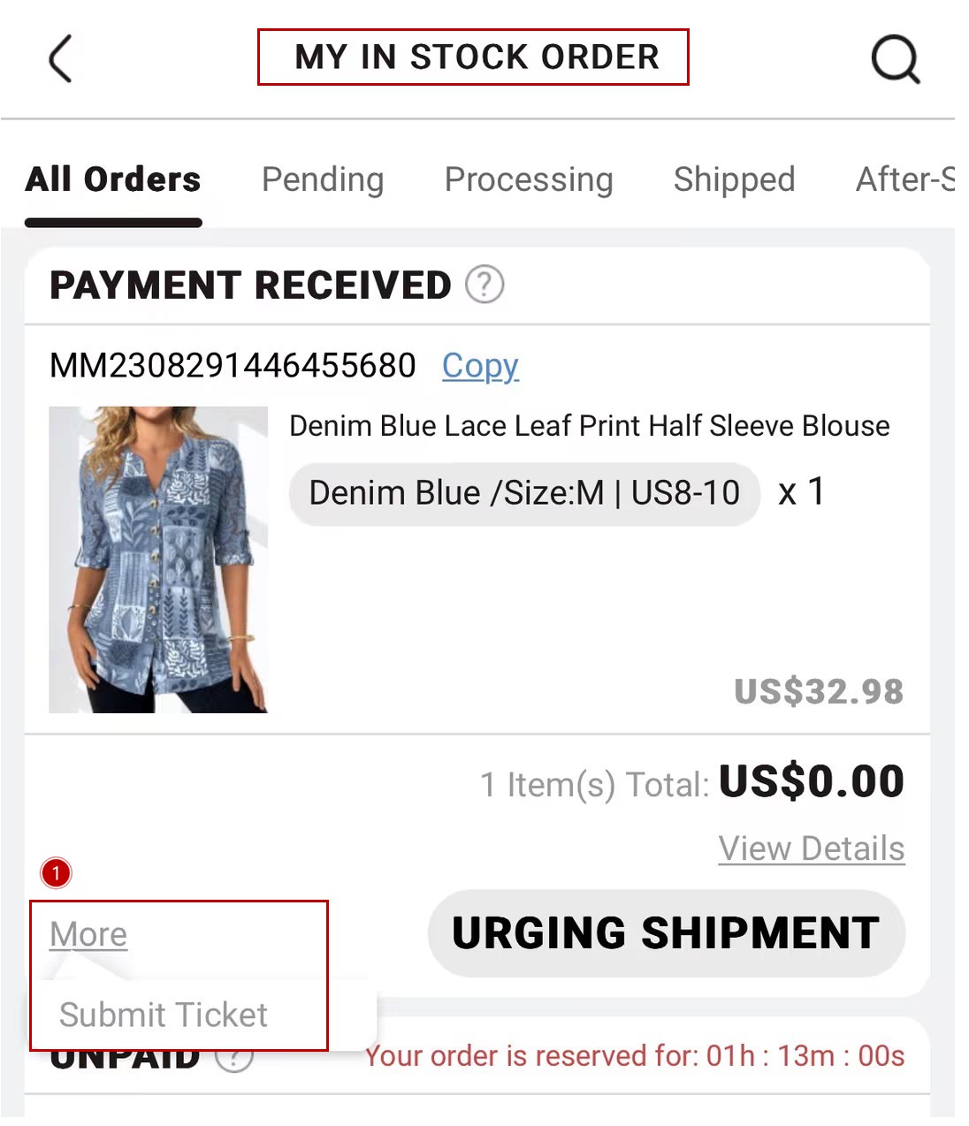Open search with the magnifier icon
The height and width of the screenshot is (1126, 969).
tap(895, 59)
